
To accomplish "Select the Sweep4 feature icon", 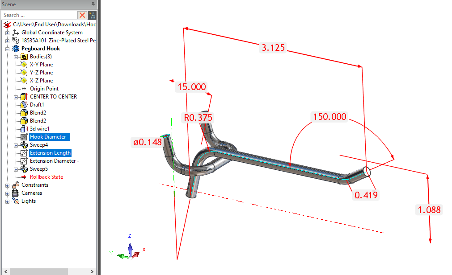I will (24, 145).
